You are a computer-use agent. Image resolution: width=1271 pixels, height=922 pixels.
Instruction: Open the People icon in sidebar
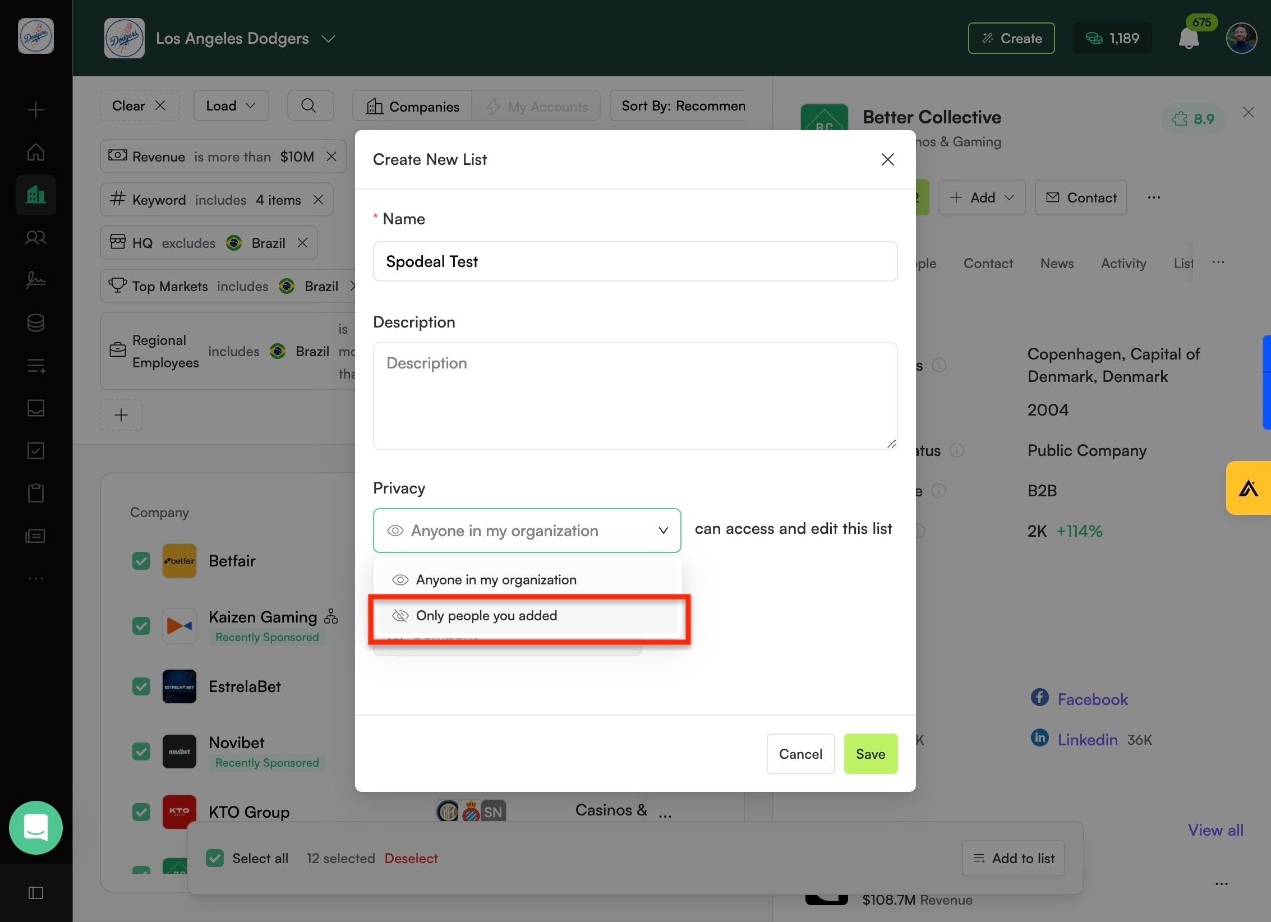tap(36, 238)
